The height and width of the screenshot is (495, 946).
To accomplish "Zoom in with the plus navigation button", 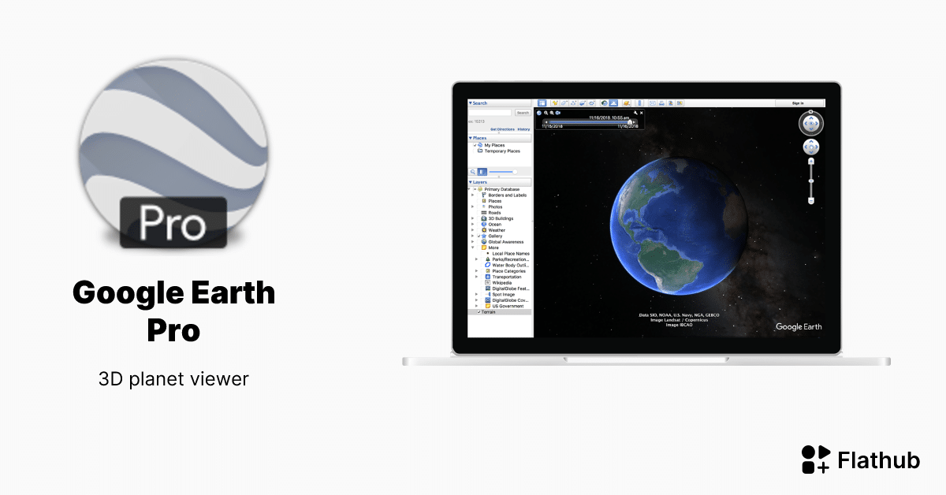I will 811,161.
